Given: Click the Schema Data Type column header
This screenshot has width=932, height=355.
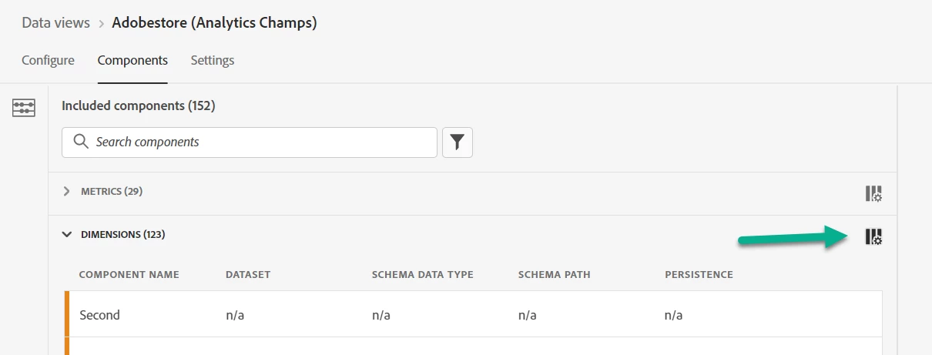Looking at the screenshot, I should click(x=422, y=275).
